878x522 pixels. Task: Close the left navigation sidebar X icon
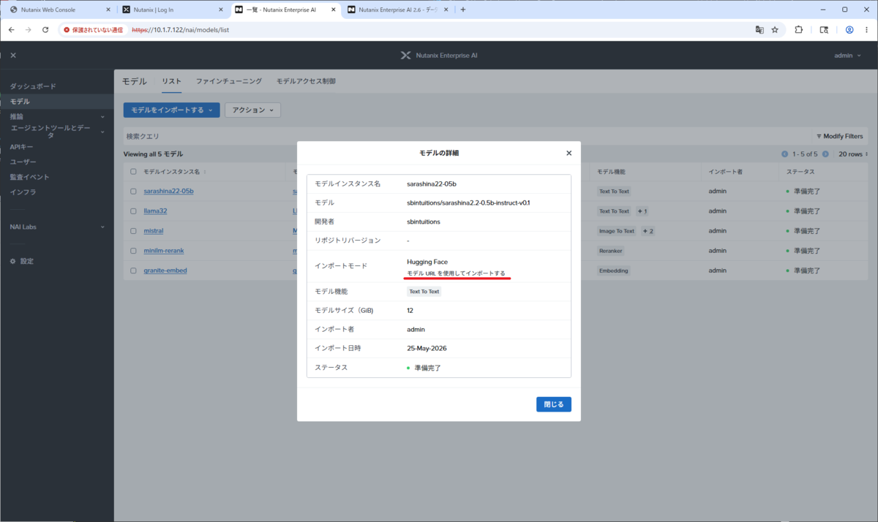[x=13, y=56]
